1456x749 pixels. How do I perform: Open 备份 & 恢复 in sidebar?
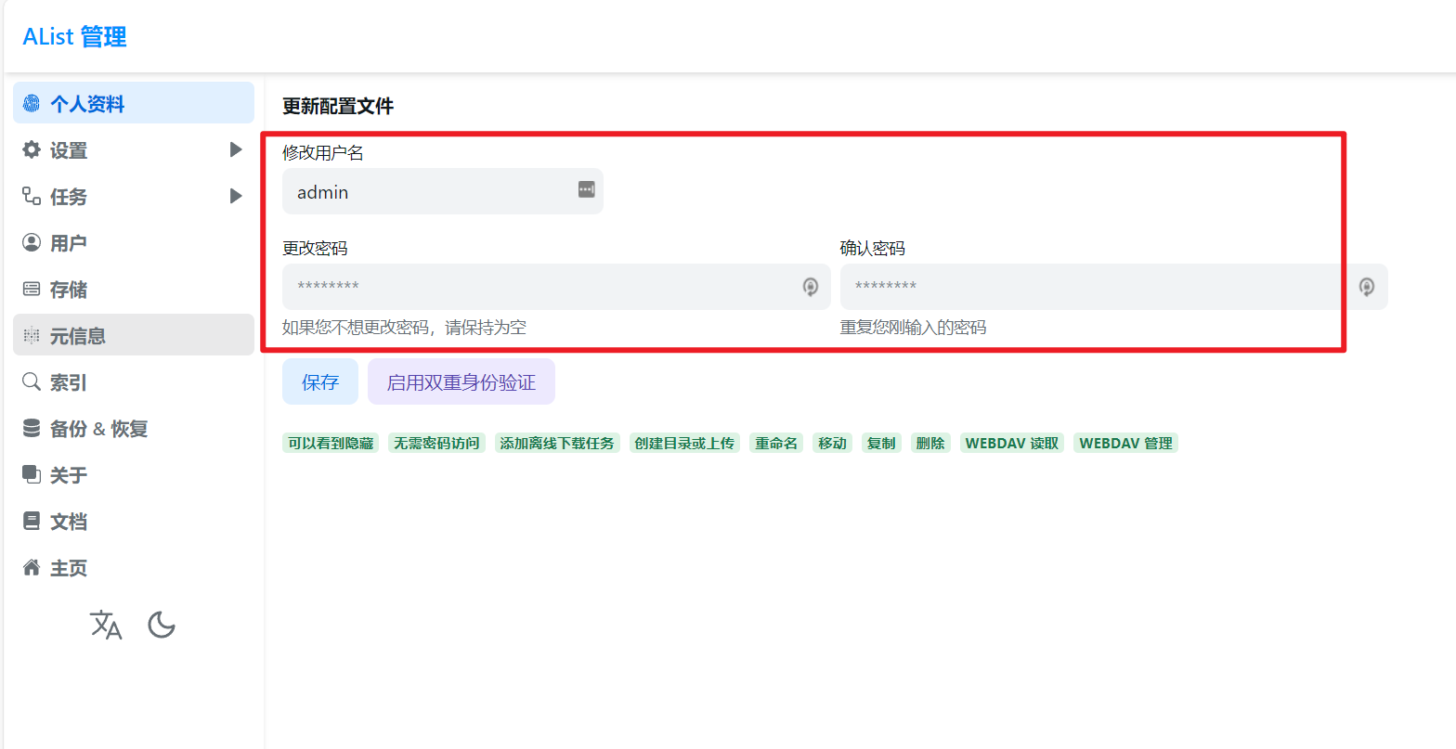tap(134, 428)
